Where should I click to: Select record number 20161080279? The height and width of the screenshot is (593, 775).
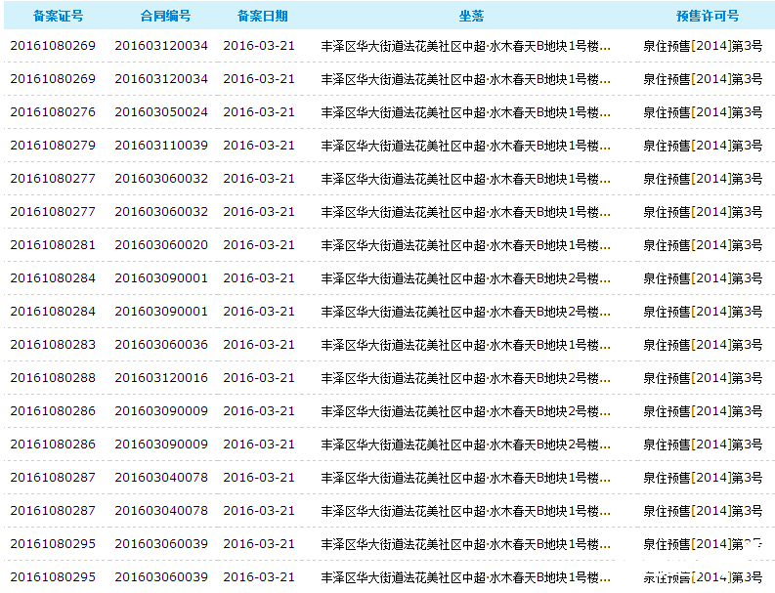point(53,146)
